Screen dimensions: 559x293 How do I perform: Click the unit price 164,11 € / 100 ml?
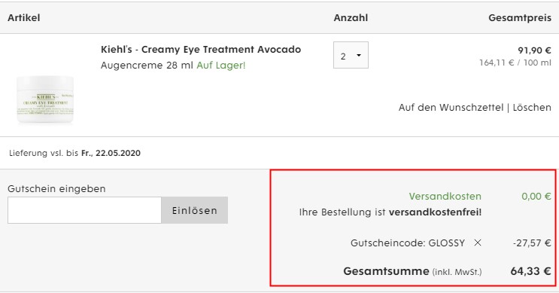515,63
